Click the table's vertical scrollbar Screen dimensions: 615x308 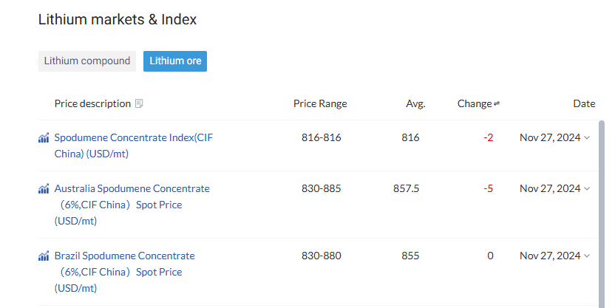(601, 214)
